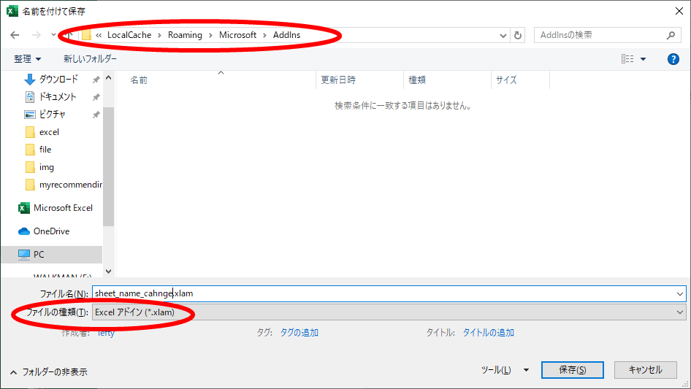Click the 新しいフォルダー button
This screenshot has width=691, height=389.
click(90, 58)
